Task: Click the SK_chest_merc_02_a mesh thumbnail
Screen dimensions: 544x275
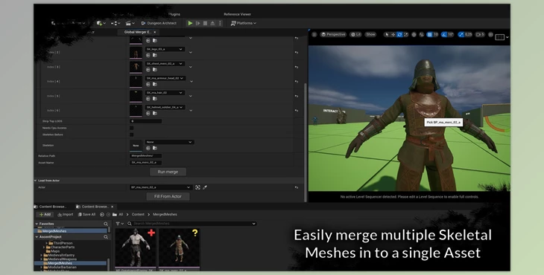Action: (x=136, y=67)
